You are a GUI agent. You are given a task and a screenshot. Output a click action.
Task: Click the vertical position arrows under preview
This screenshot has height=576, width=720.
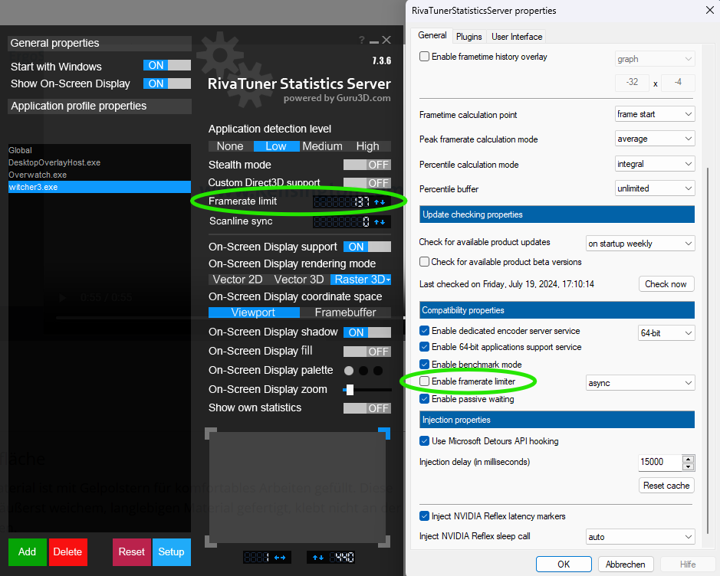(x=317, y=558)
